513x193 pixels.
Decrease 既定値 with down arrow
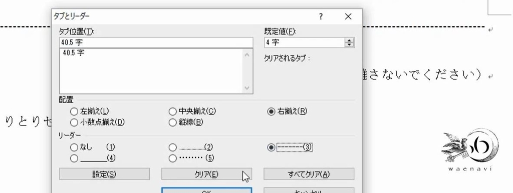350,44
